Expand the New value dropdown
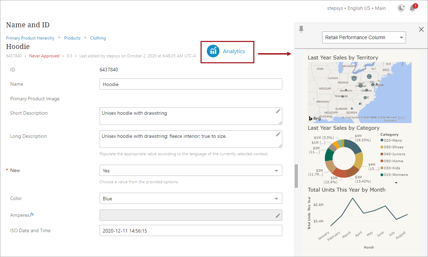 (276, 171)
